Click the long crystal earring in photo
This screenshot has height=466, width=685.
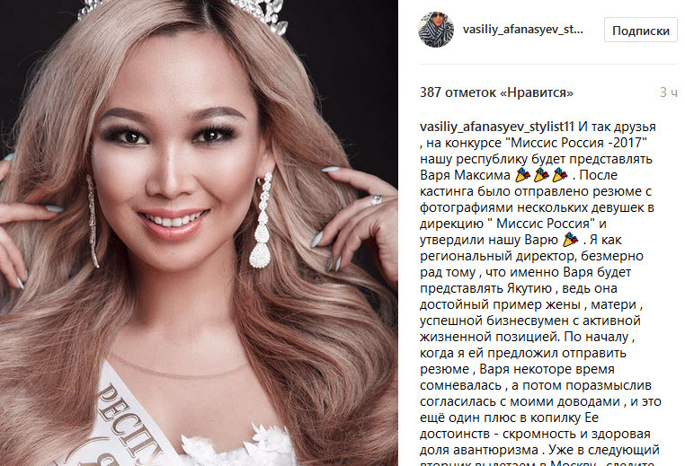tap(262, 220)
